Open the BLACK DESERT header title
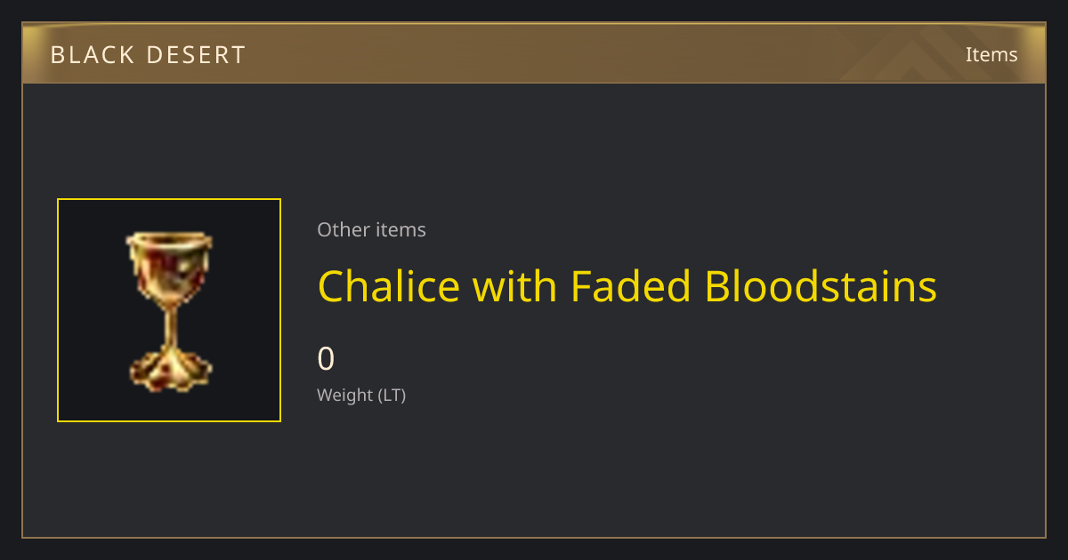The height and width of the screenshot is (560, 1068). [148, 54]
